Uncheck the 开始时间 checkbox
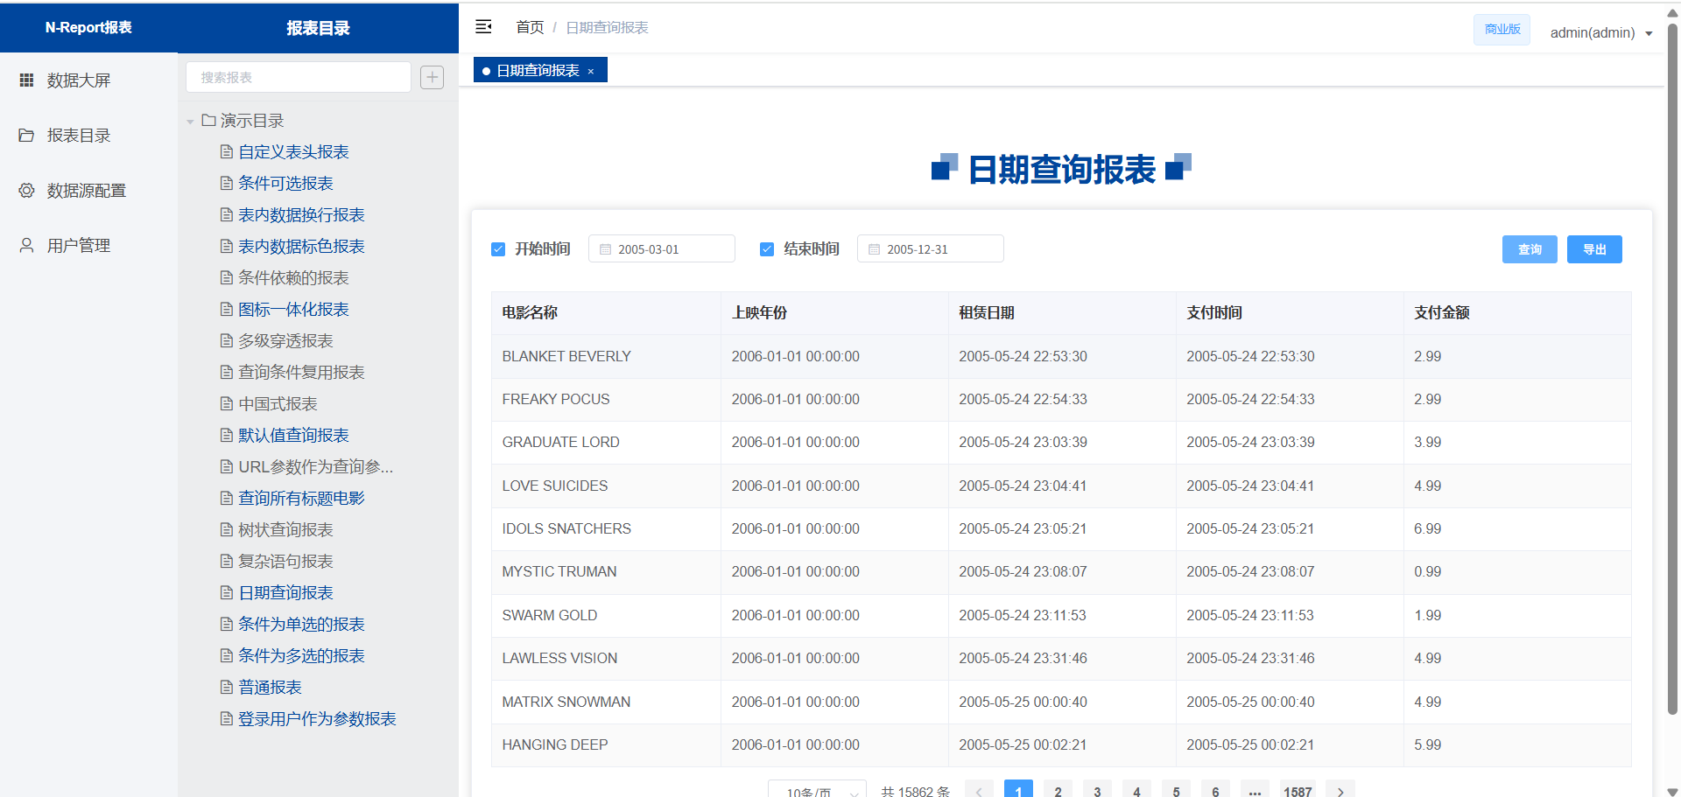This screenshot has width=1681, height=797. 498,249
